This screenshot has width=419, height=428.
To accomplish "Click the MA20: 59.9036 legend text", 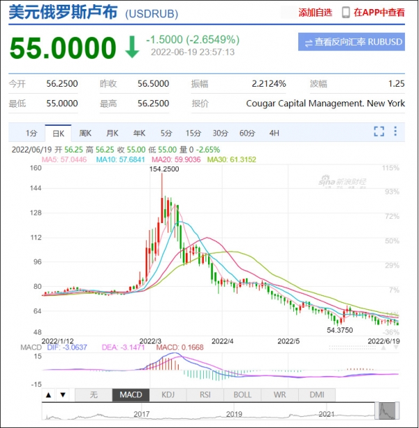I will (176, 159).
